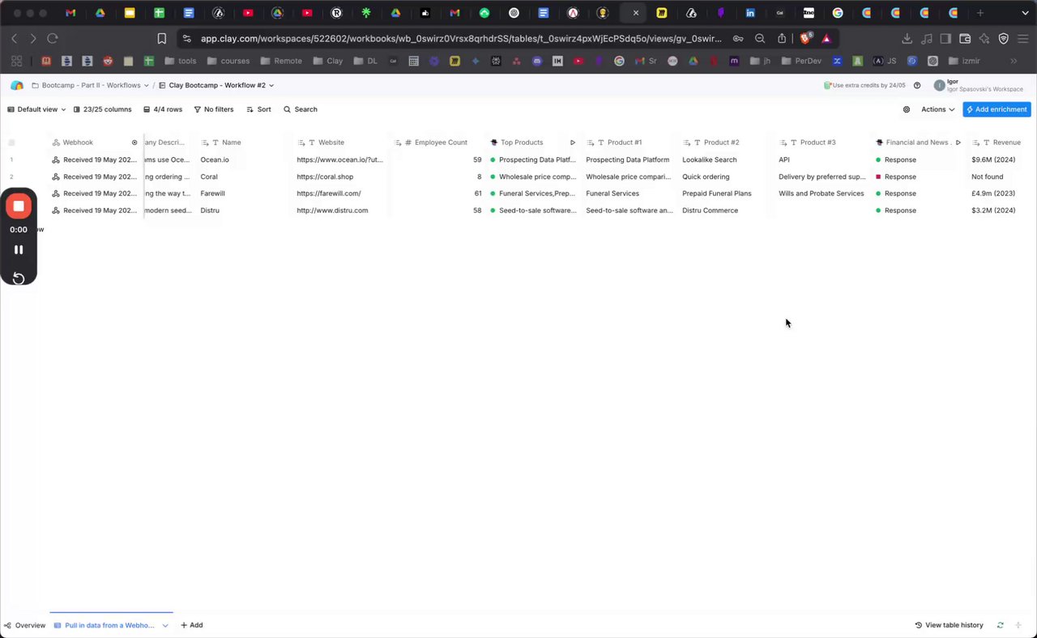Run the Financial and News column play arrow

(958, 142)
